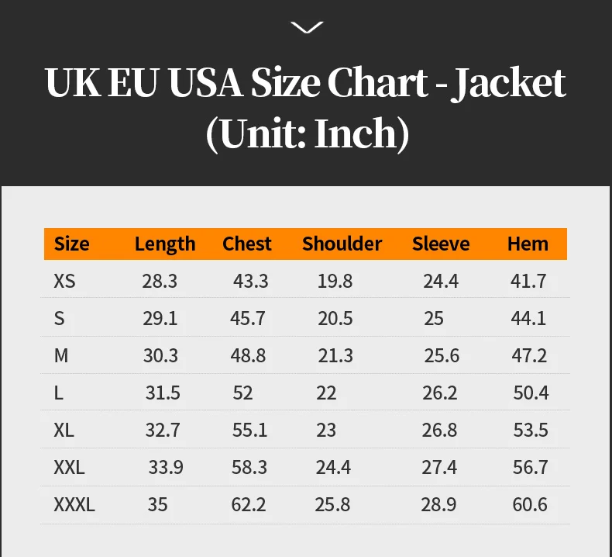Click the XS hem value 41.7

click(529, 281)
